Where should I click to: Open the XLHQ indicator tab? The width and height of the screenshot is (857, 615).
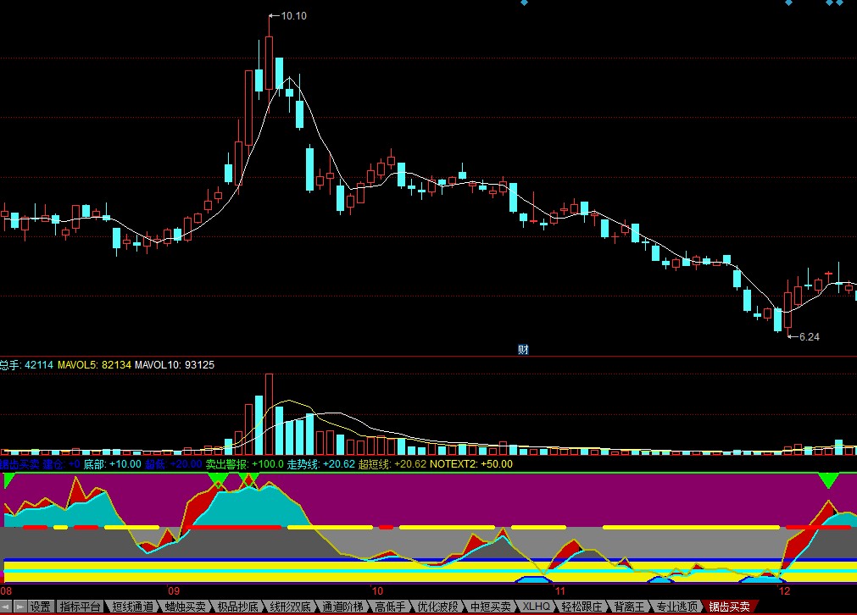[536, 607]
